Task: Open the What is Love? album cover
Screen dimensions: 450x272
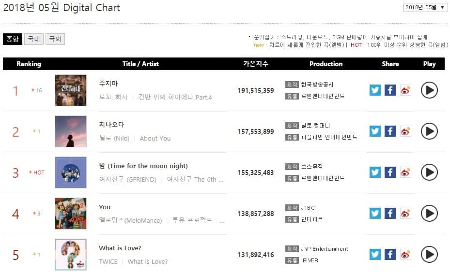Action: click(x=71, y=255)
